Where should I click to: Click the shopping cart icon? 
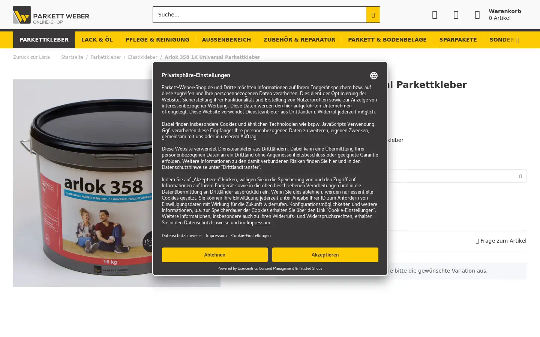[x=477, y=15]
